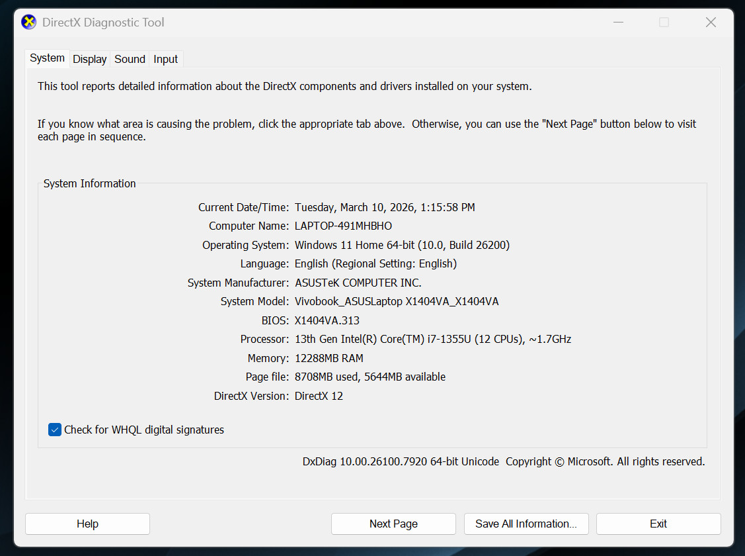Close the DirectX Diagnostic Tool window
This screenshot has width=745, height=556.
point(711,23)
